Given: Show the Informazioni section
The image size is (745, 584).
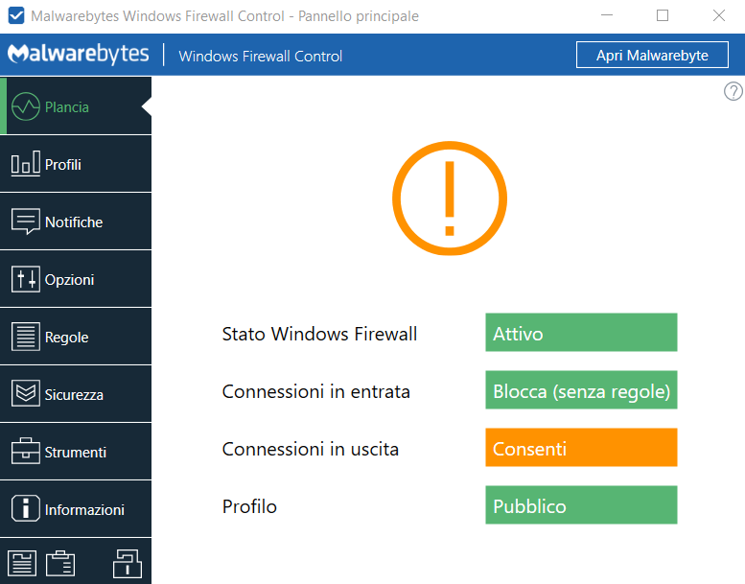Looking at the screenshot, I should (x=76, y=509).
